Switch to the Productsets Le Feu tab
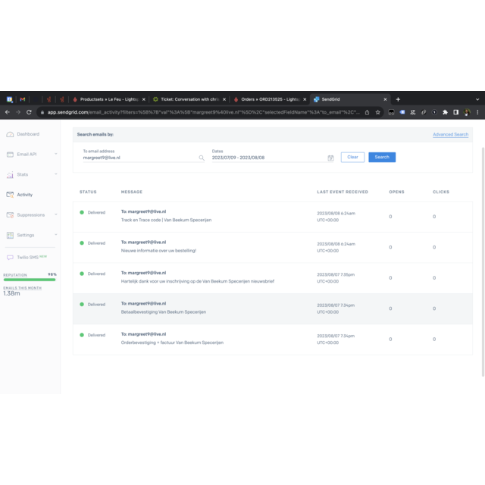The height and width of the screenshot is (485, 485). point(109,99)
